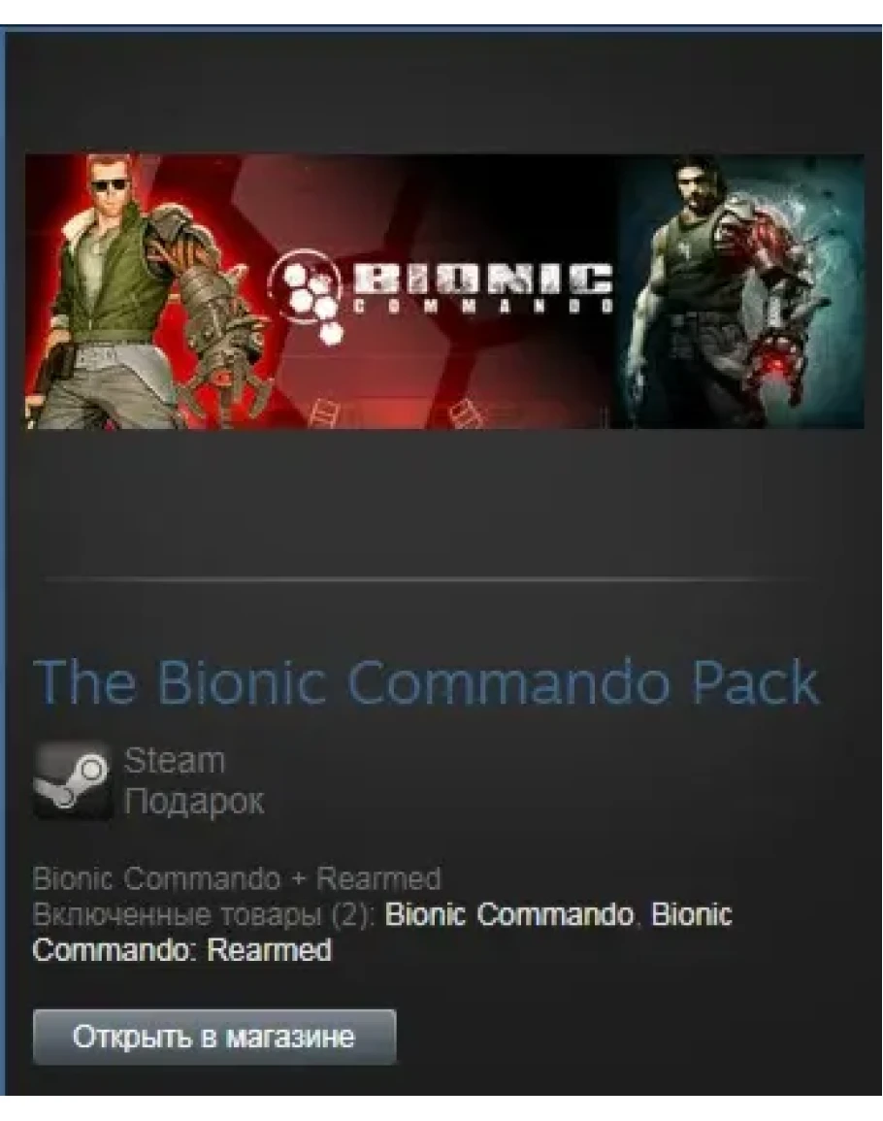This screenshot has height=1121, width=883.
Task: Click the 'Steam' label next to the logo
Action: pos(175,760)
